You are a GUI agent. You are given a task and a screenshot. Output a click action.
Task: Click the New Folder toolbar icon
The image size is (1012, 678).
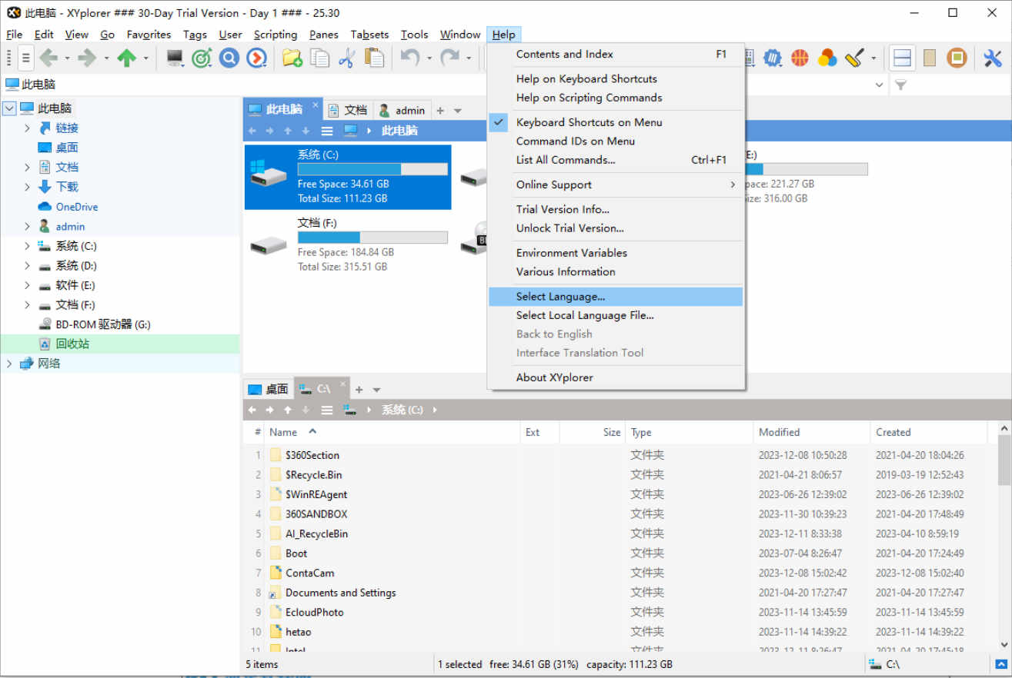click(x=292, y=58)
